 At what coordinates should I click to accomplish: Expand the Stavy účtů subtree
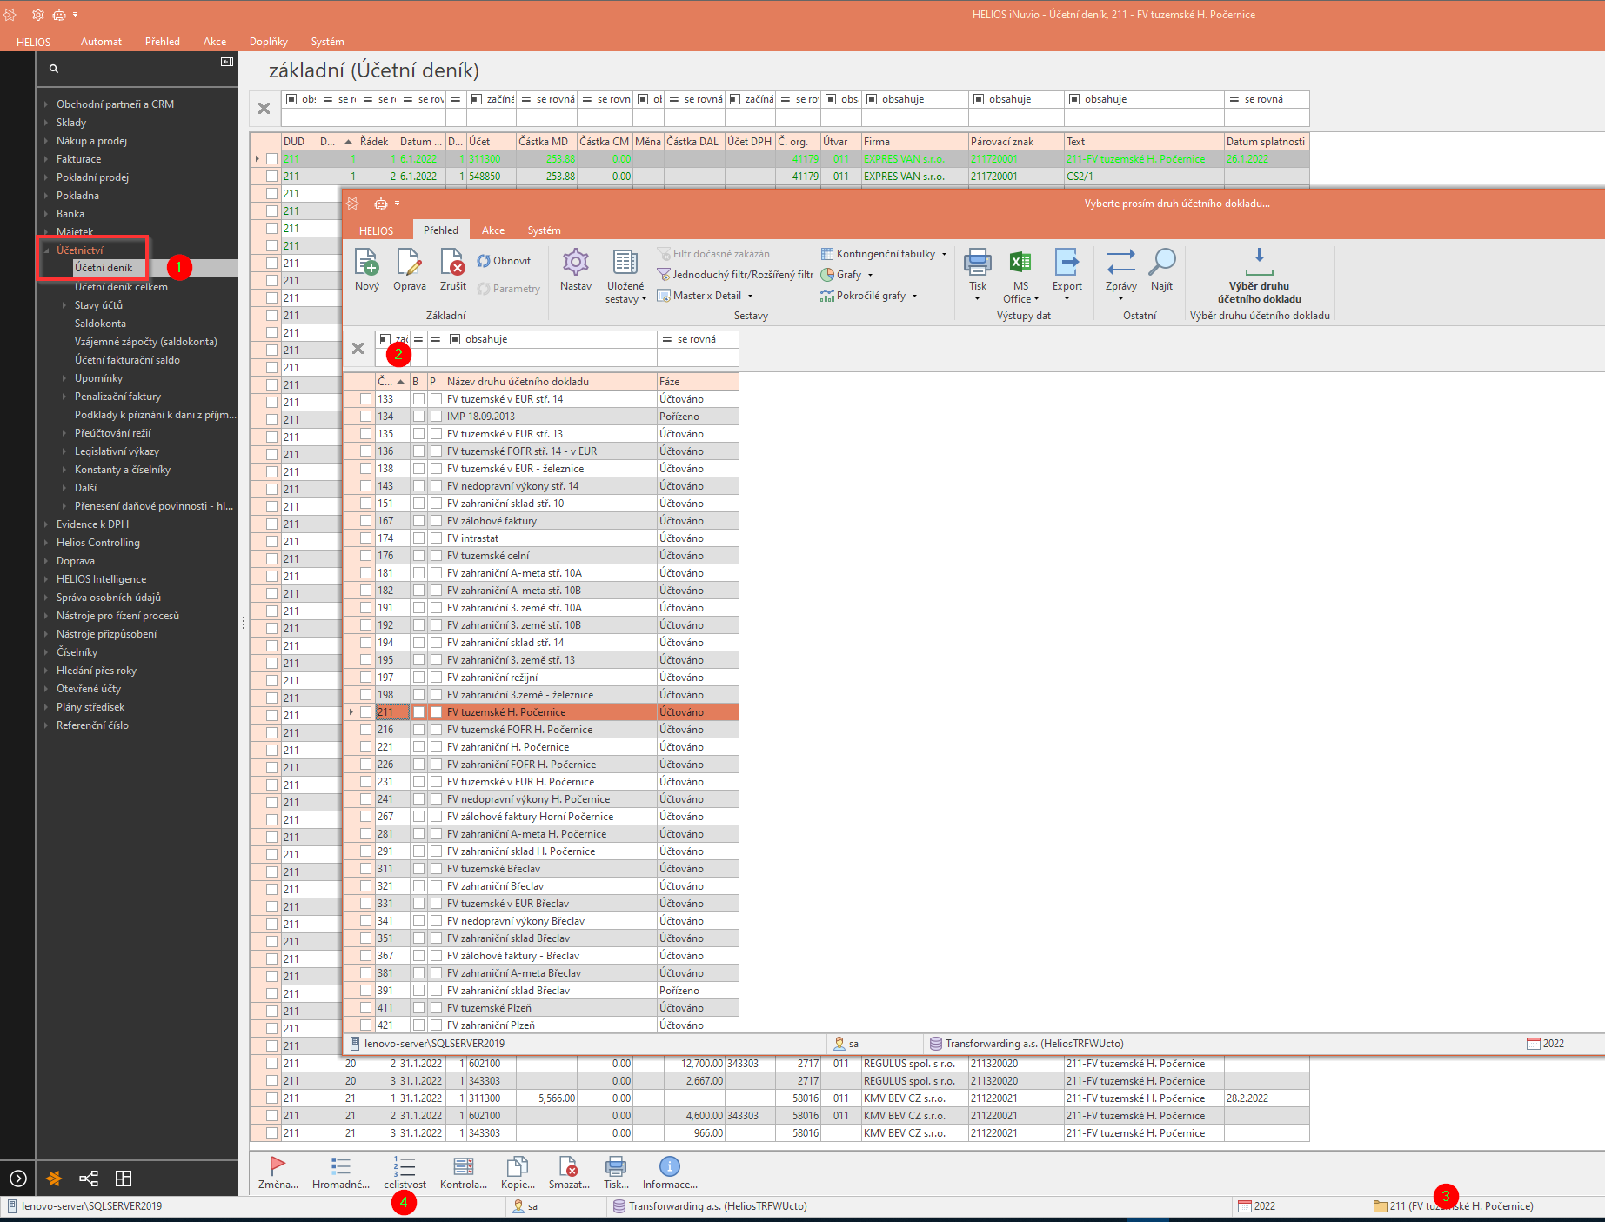click(64, 305)
